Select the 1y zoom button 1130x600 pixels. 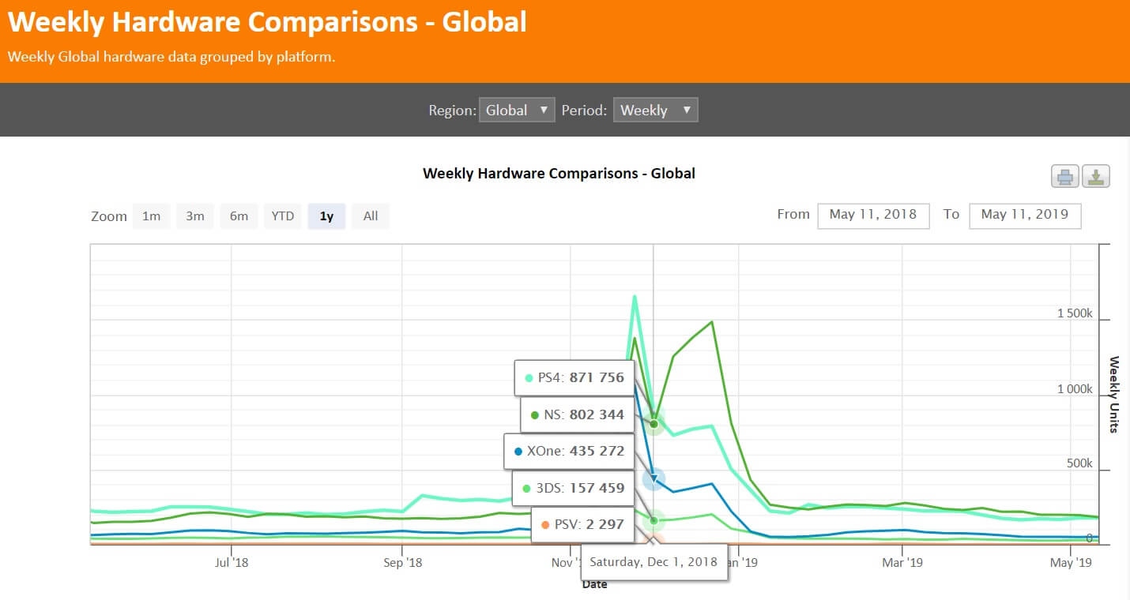click(326, 216)
